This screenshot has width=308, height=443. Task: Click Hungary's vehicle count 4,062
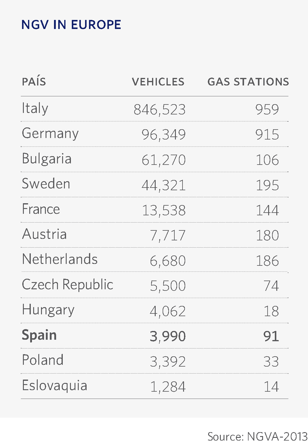click(168, 311)
